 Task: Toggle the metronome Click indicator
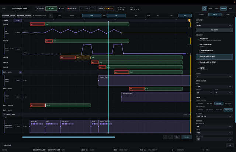(106, 8)
